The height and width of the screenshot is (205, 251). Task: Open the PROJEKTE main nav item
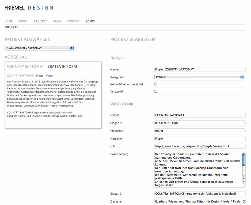click(x=40, y=21)
